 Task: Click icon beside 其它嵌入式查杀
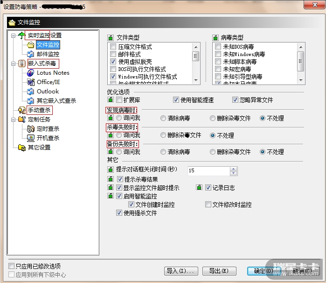pos(31,101)
